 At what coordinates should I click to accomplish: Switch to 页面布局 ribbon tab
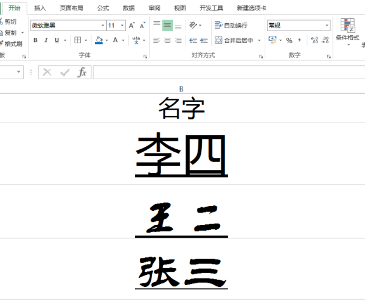click(x=71, y=8)
